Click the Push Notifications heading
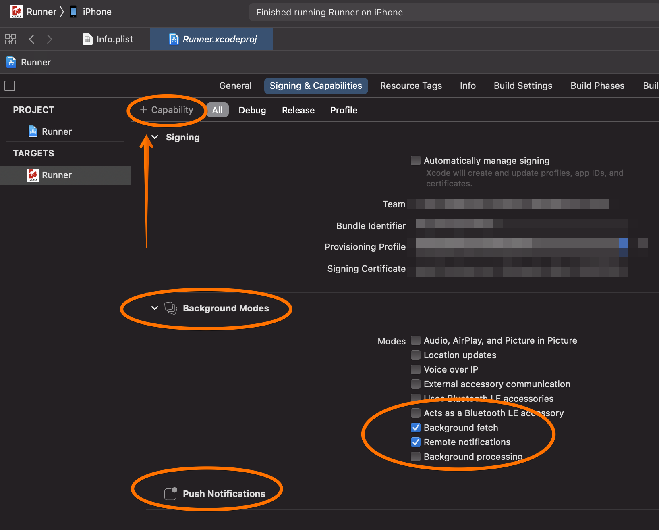Screen dimensions: 659x530 click(224, 494)
